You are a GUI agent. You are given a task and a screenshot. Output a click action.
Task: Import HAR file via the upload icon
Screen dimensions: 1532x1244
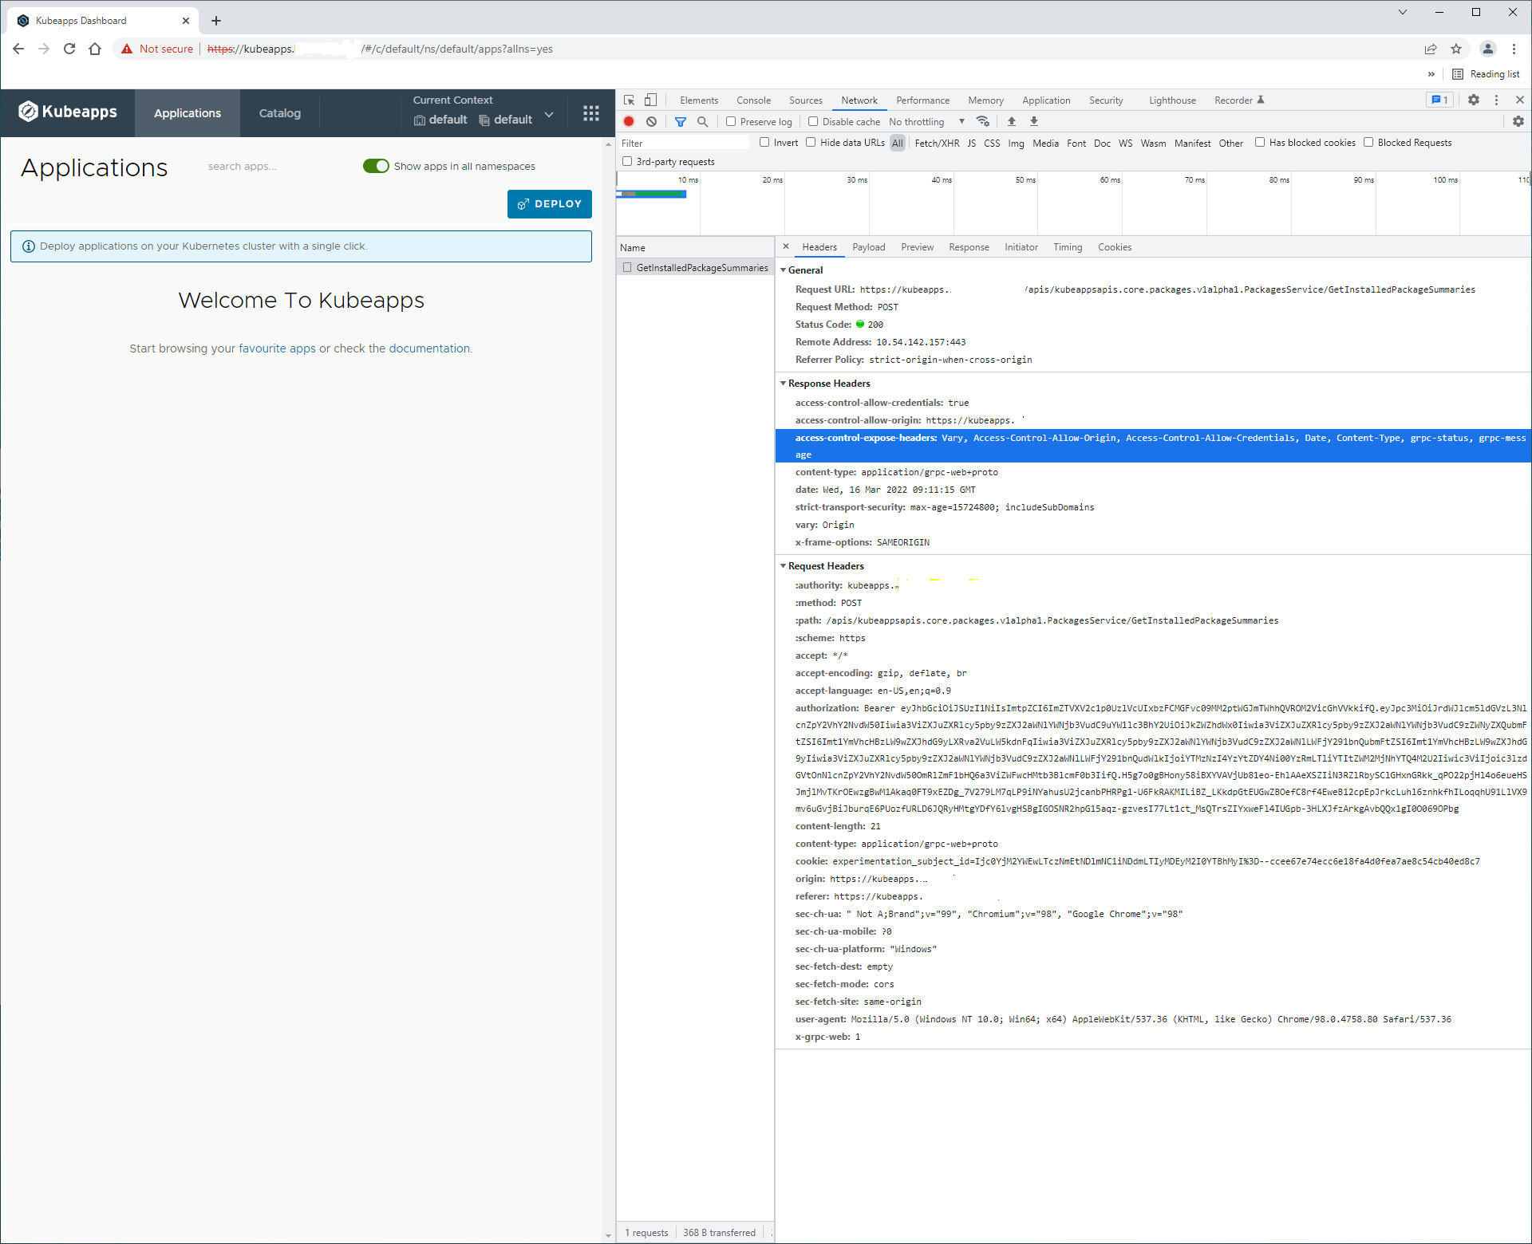coord(1011,121)
